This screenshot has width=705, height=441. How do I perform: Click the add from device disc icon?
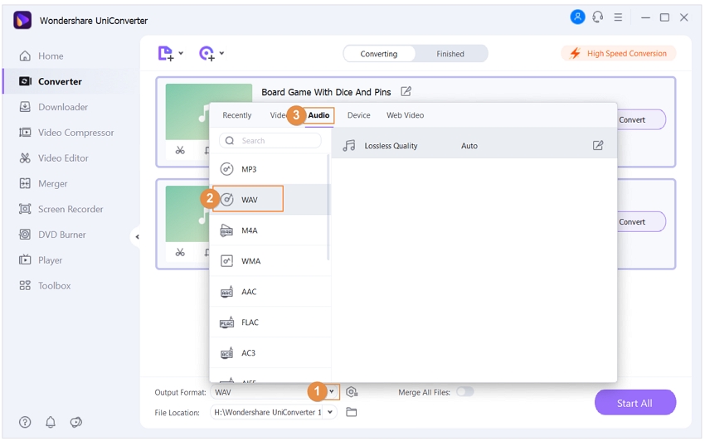[x=207, y=54]
